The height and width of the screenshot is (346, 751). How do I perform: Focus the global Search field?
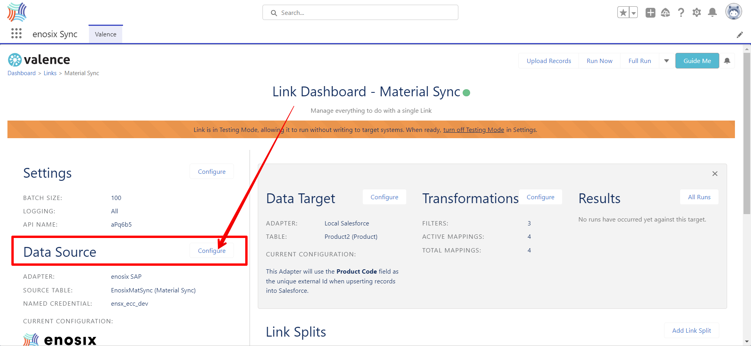click(360, 13)
